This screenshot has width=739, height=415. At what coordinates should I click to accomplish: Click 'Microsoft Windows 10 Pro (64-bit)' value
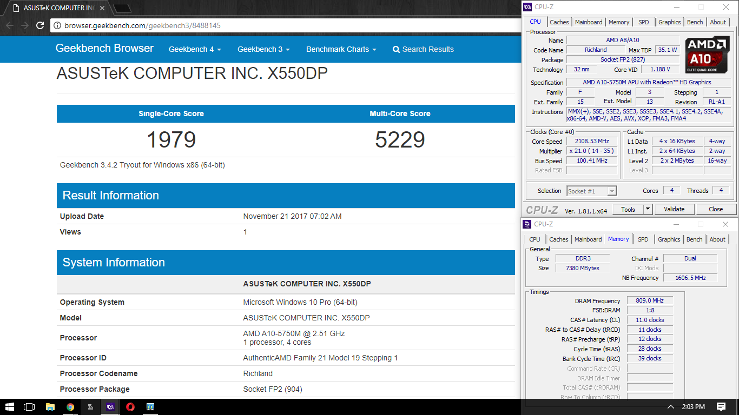(300, 302)
